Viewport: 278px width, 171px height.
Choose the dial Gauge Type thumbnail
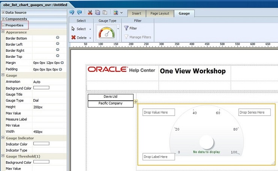(x=107, y=32)
